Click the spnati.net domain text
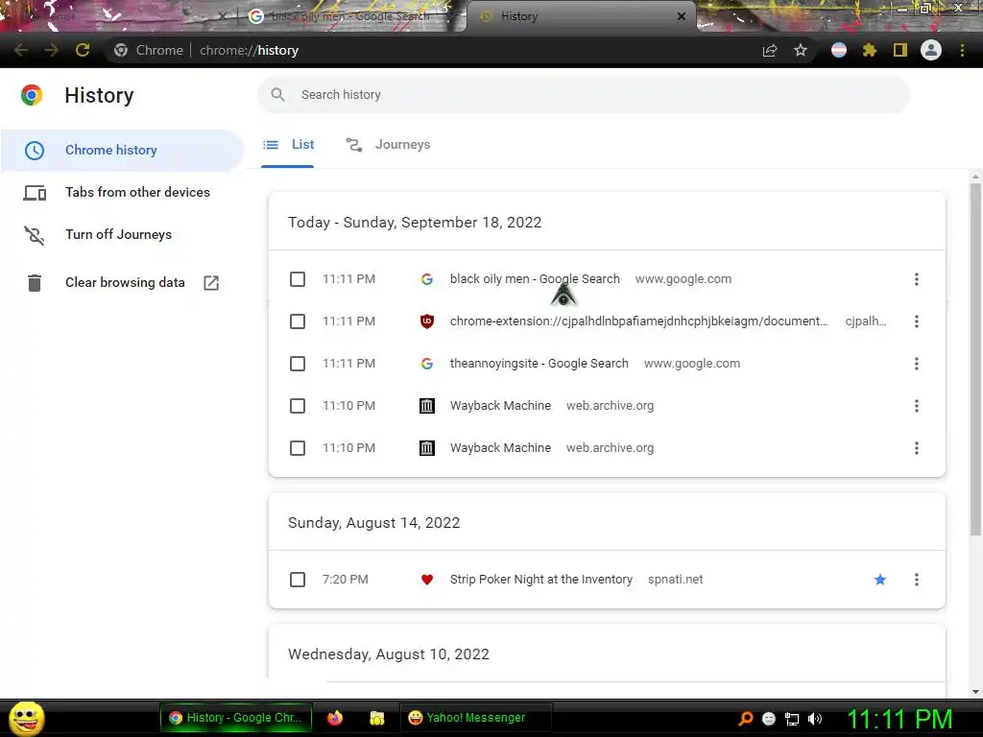 pyautogui.click(x=675, y=580)
